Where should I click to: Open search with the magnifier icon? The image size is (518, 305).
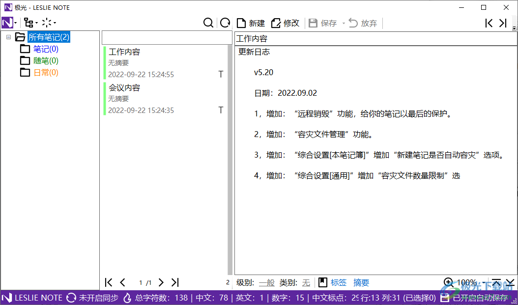pyautogui.click(x=208, y=23)
